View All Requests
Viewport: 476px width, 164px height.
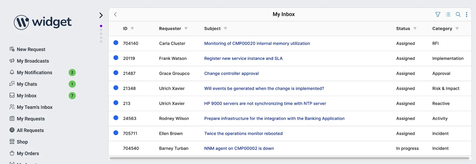click(x=30, y=130)
